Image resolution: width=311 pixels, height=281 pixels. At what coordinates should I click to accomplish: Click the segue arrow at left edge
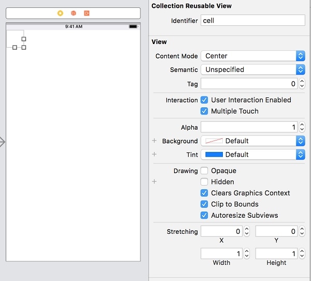coord(2,142)
